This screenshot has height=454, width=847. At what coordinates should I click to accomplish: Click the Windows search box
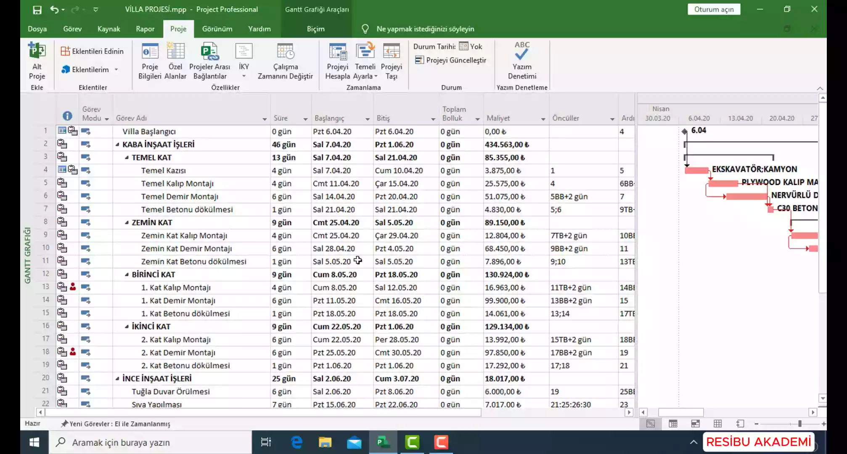point(150,442)
